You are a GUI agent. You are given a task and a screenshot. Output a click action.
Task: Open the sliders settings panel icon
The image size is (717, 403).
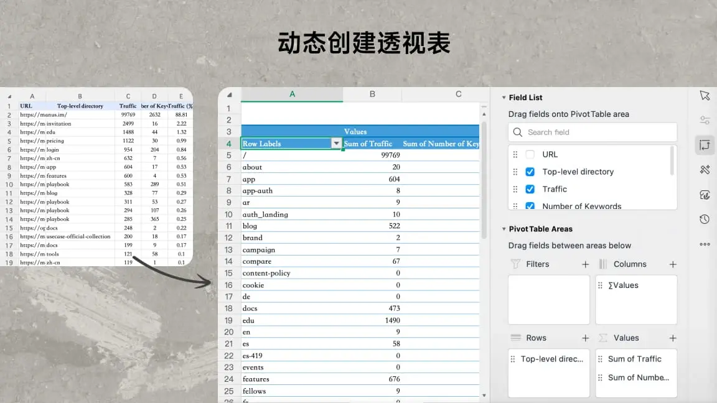tap(705, 121)
